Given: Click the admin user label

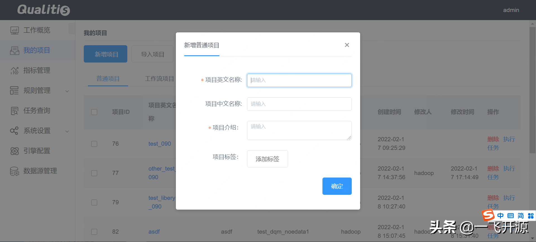Looking at the screenshot, I should (511, 10).
